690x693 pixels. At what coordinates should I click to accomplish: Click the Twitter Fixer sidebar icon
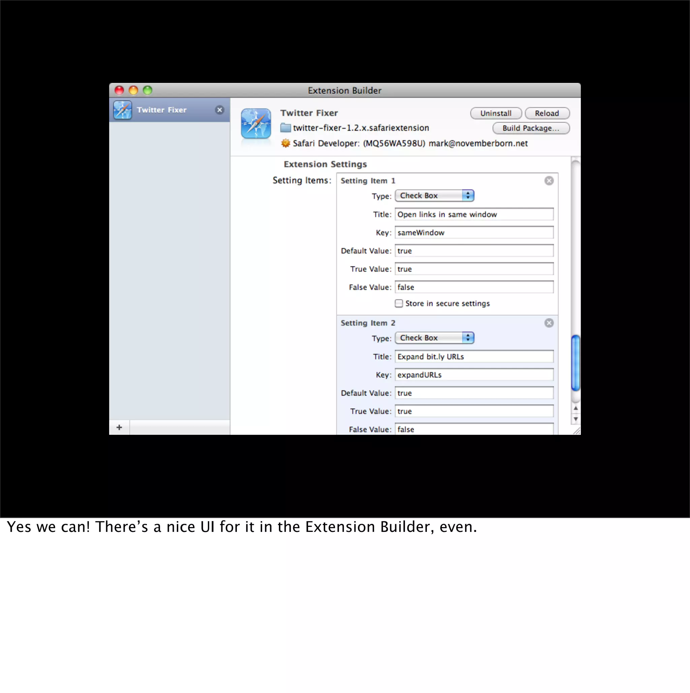coord(123,110)
